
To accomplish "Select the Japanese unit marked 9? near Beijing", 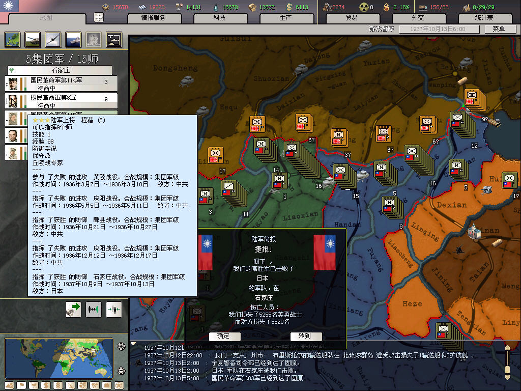I will click(x=475, y=100).
